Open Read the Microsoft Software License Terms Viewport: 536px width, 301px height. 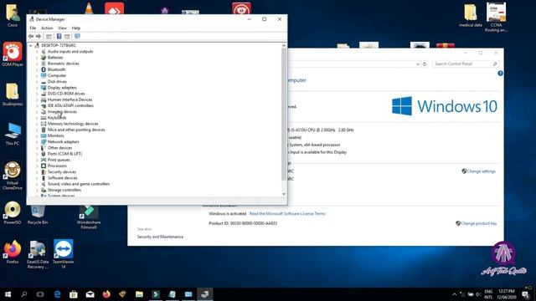point(287,214)
